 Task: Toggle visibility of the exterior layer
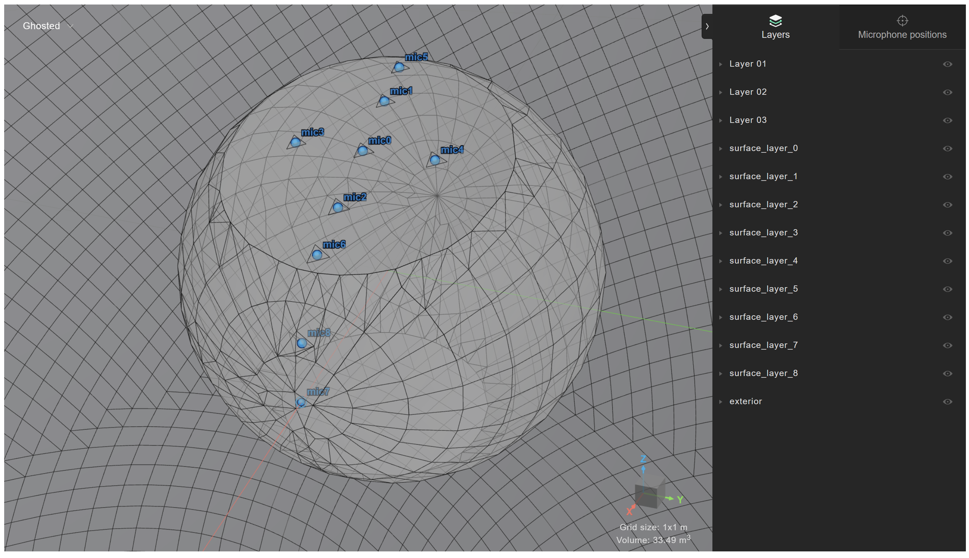(947, 402)
